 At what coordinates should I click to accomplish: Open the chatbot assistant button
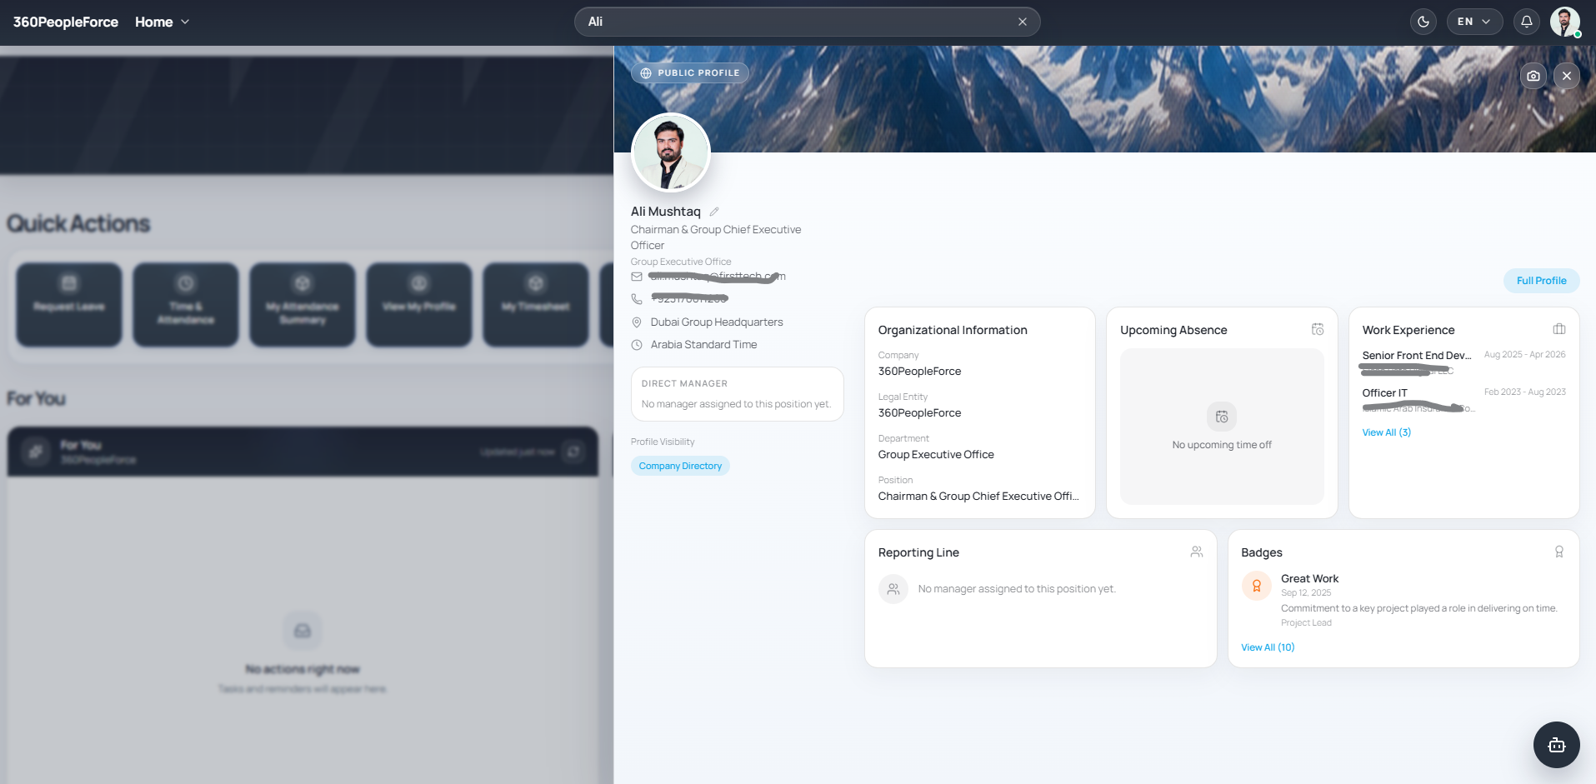pos(1557,745)
